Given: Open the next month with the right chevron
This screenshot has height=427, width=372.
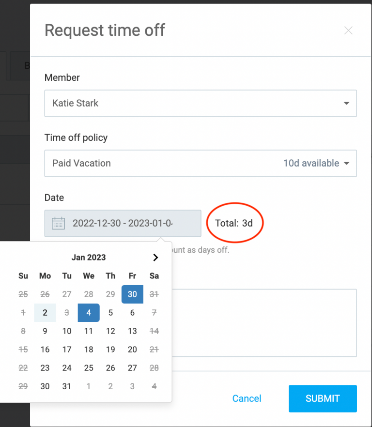Looking at the screenshot, I should pos(155,257).
